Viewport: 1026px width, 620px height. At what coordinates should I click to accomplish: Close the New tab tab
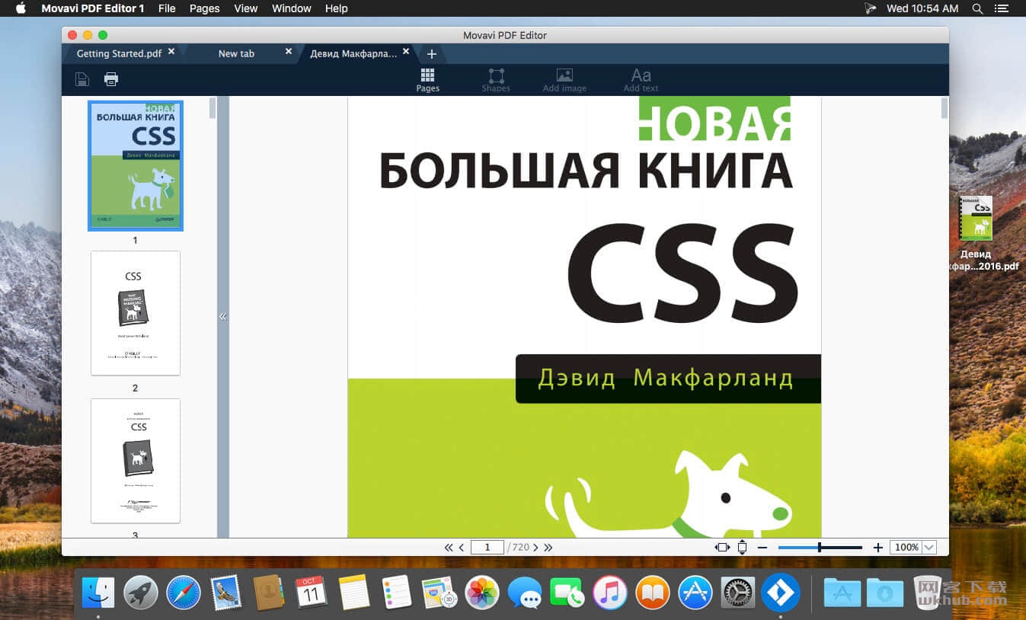click(x=289, y=52)
